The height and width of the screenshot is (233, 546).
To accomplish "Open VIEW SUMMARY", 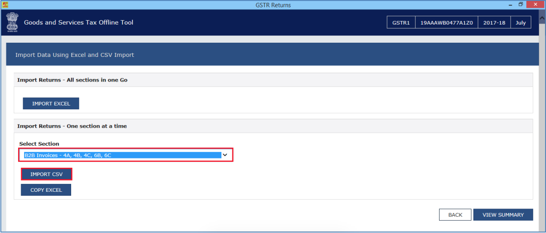I will click(x=503, y=215).
